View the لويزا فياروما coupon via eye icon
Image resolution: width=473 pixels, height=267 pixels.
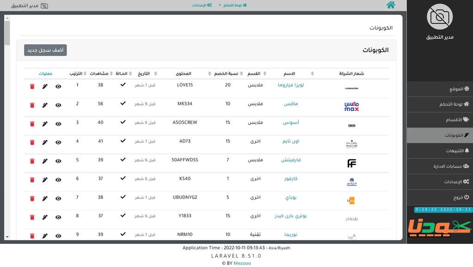click(x=58, y=86)
